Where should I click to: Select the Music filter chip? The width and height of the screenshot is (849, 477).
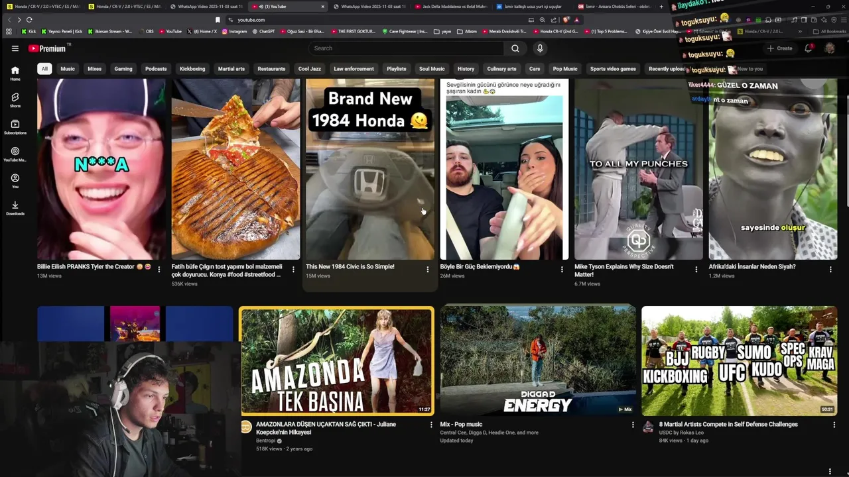(68, 69)
